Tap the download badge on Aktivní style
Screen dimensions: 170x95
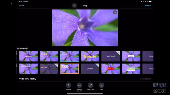pos(57,65)
